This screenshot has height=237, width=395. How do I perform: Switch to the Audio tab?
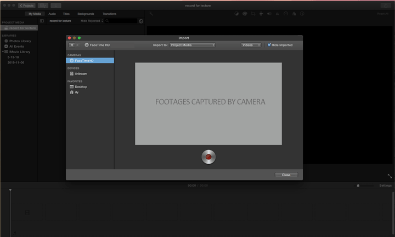52,14
